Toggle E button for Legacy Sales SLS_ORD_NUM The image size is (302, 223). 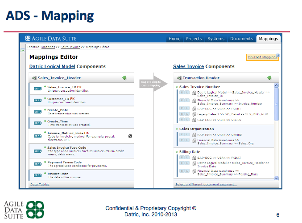(x=182, y=114)
